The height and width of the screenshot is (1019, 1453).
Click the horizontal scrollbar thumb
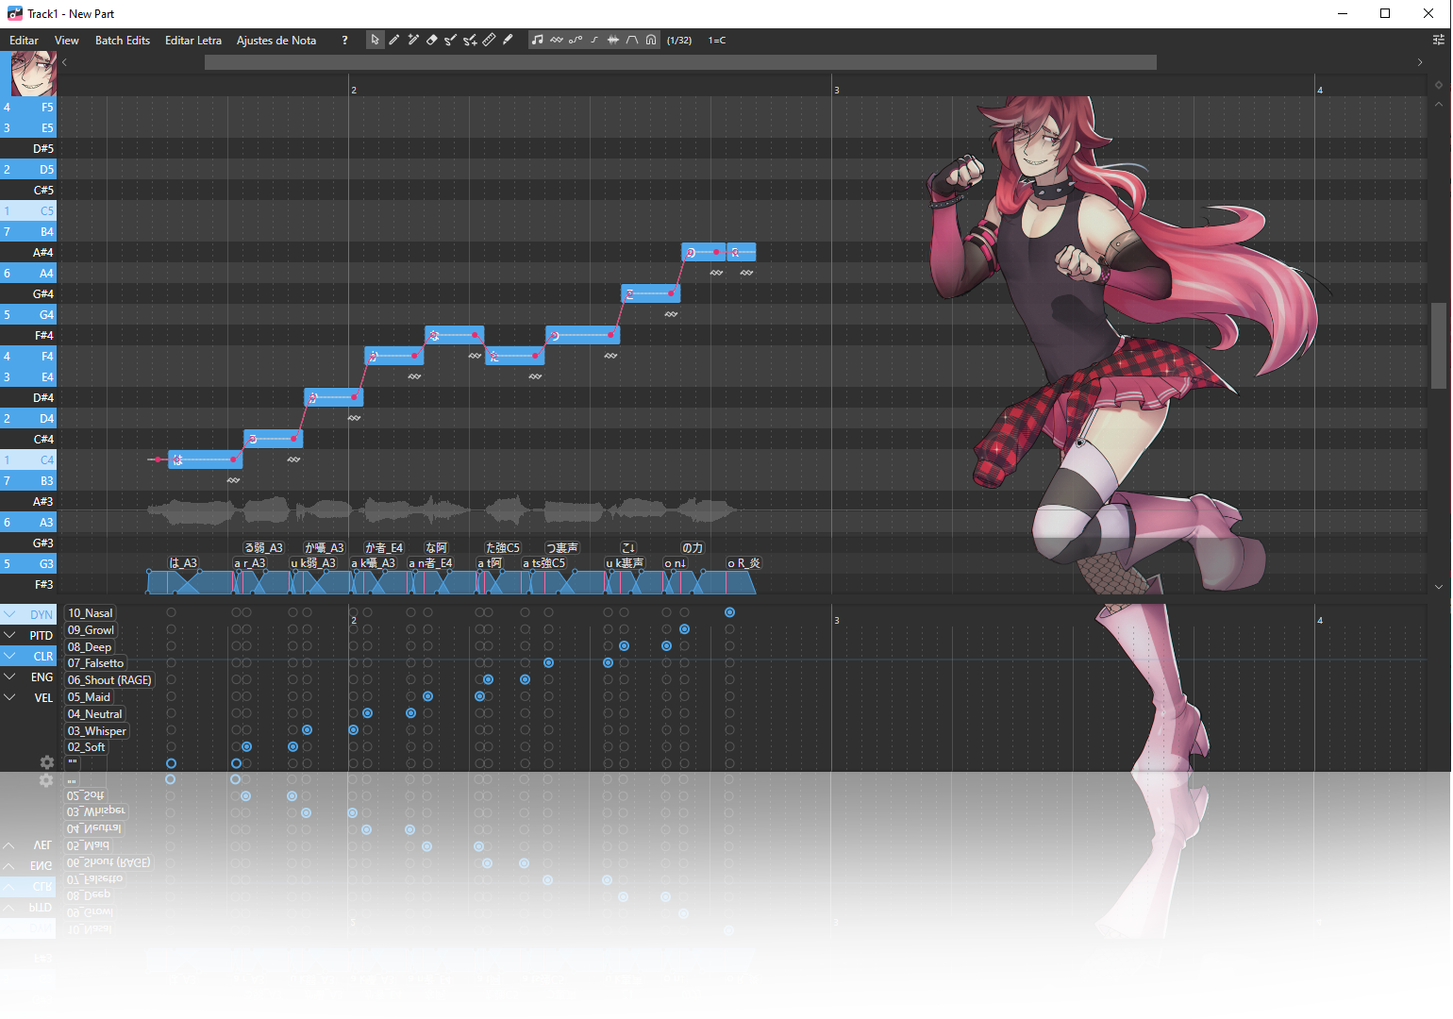[x=680, y=62]
